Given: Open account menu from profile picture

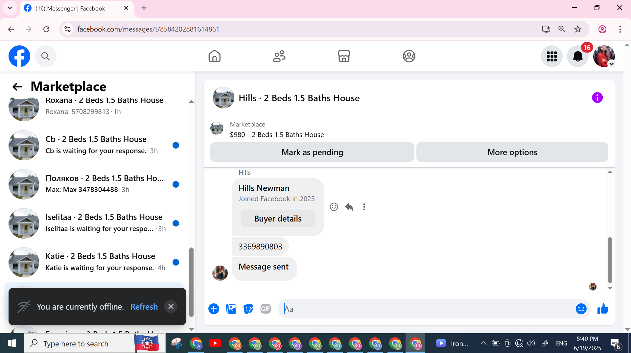Looking at the screenshot, I should pos(604,56).
